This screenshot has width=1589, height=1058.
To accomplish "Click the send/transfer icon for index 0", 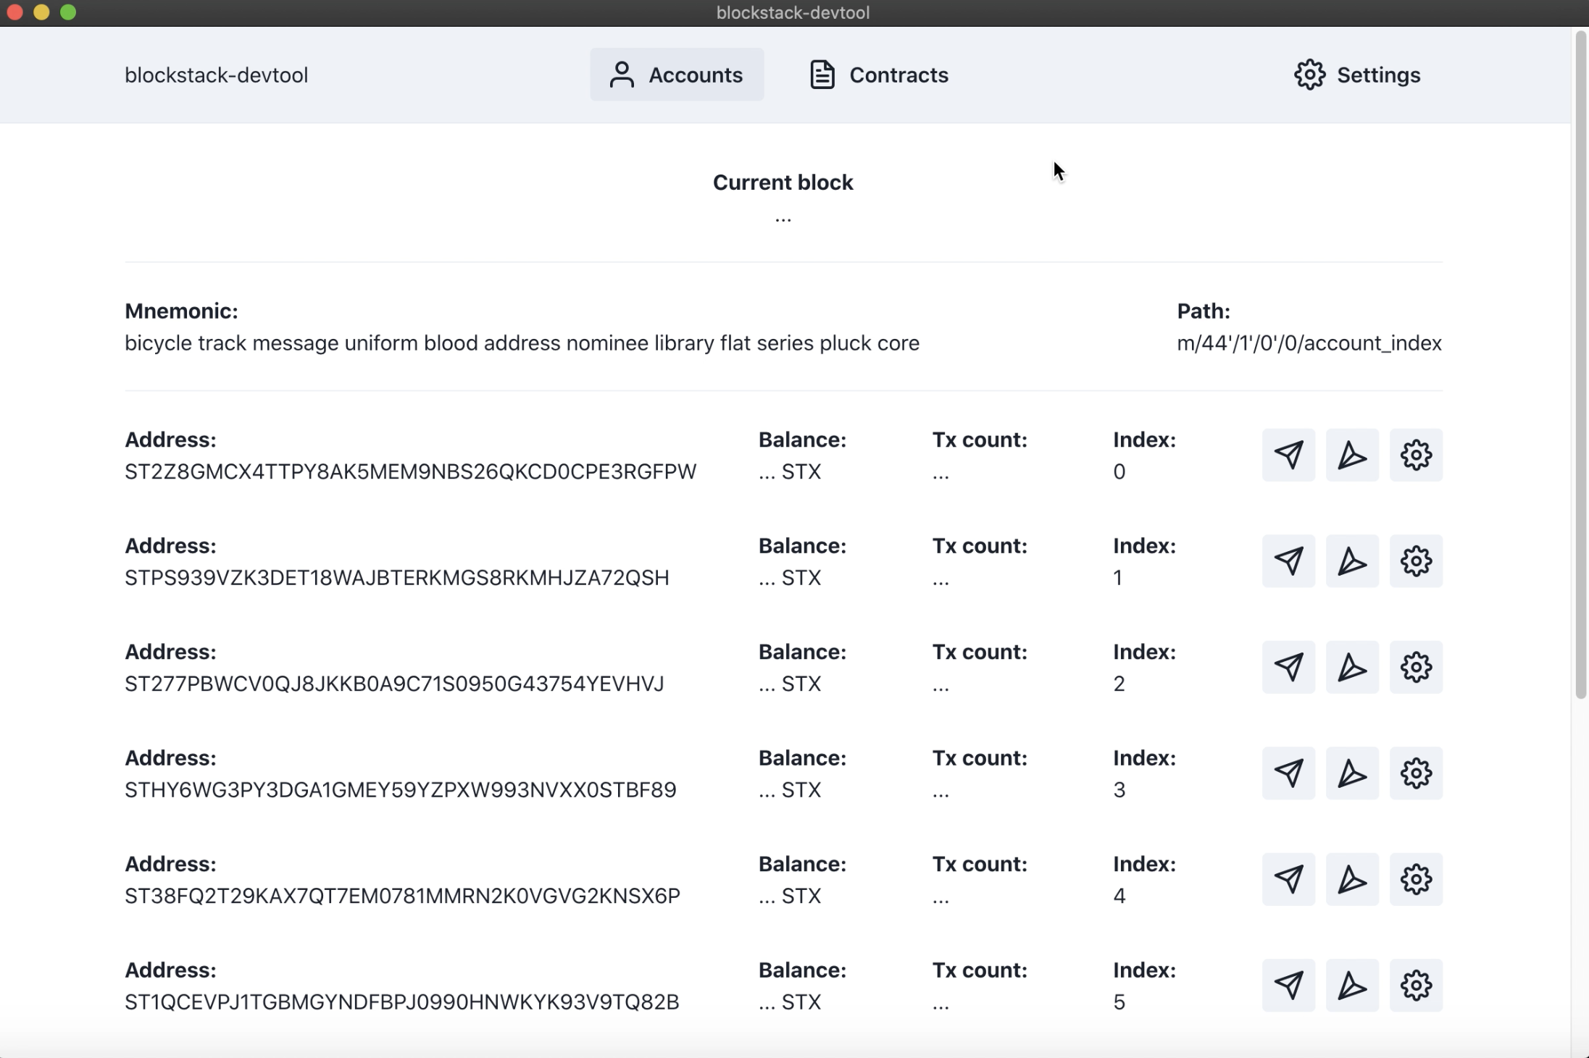I will [1288, 455].
